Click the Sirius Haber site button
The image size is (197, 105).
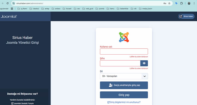[186, 16]
